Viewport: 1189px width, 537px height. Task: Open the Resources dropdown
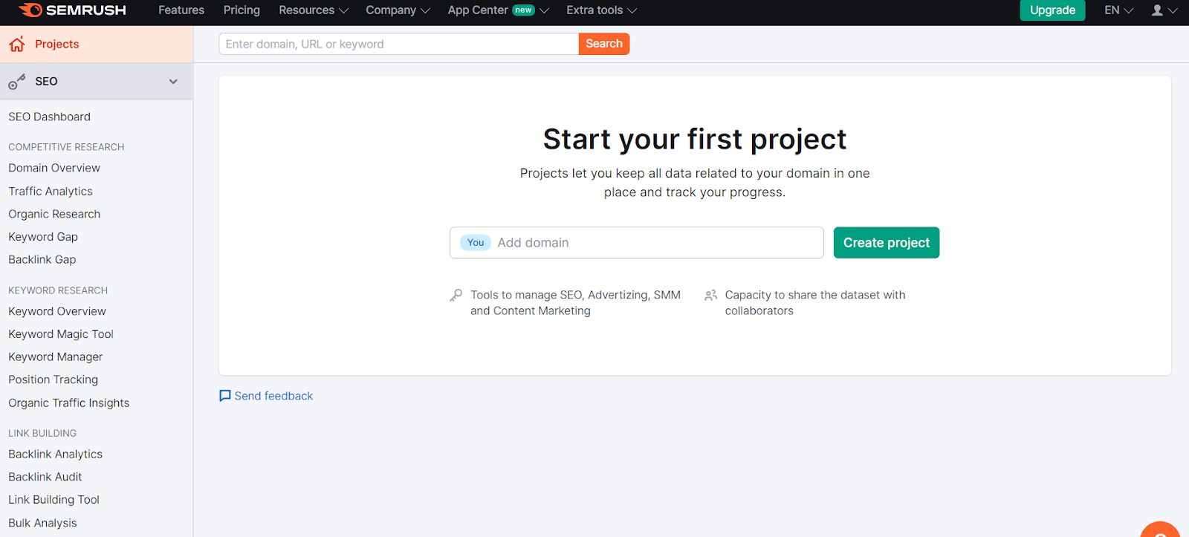tap(313, 10)
